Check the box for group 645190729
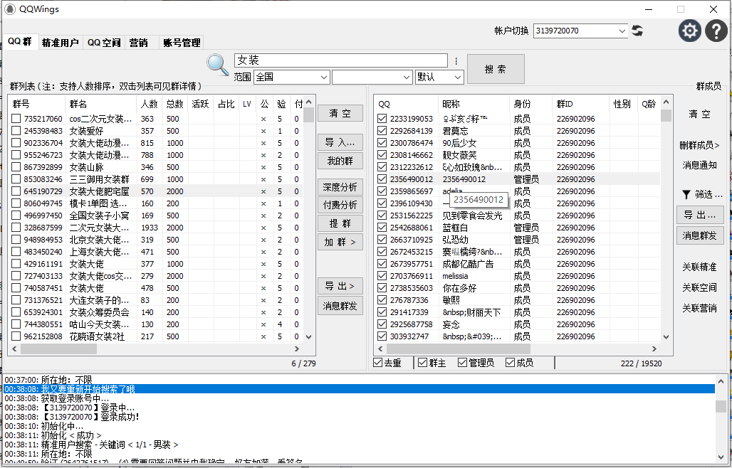This screenshot has height=468, width=732. [x=16, y=191]
